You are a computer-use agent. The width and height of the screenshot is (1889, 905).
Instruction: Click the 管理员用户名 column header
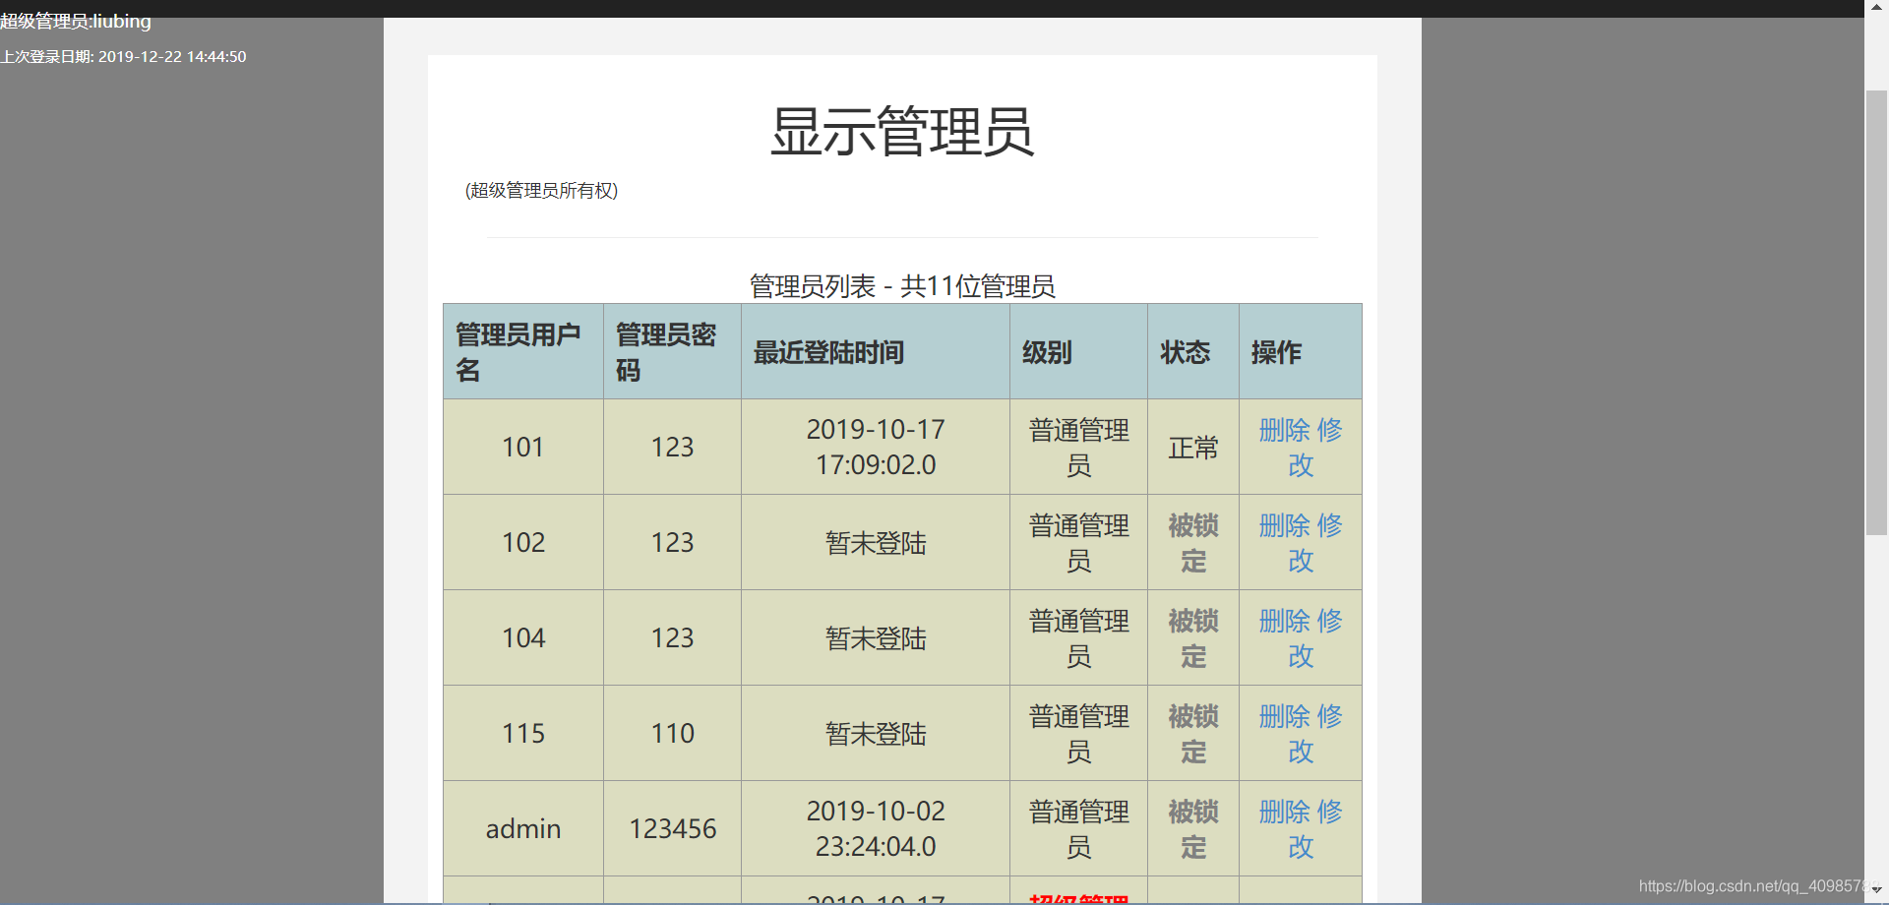pyautogui.click(x=523, y=351)
